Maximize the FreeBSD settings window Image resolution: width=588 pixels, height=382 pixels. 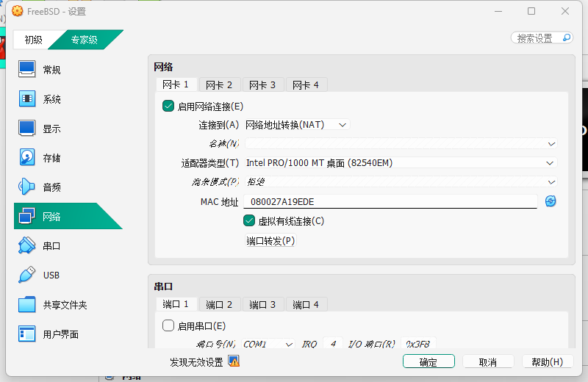point(531,11)
